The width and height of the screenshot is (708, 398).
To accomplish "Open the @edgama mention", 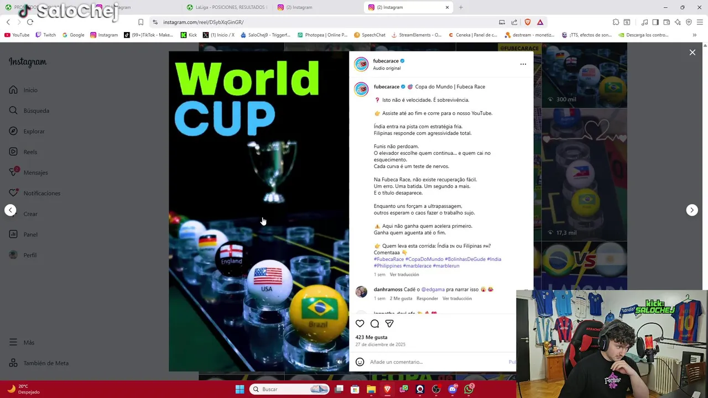I will coord(433,290).
